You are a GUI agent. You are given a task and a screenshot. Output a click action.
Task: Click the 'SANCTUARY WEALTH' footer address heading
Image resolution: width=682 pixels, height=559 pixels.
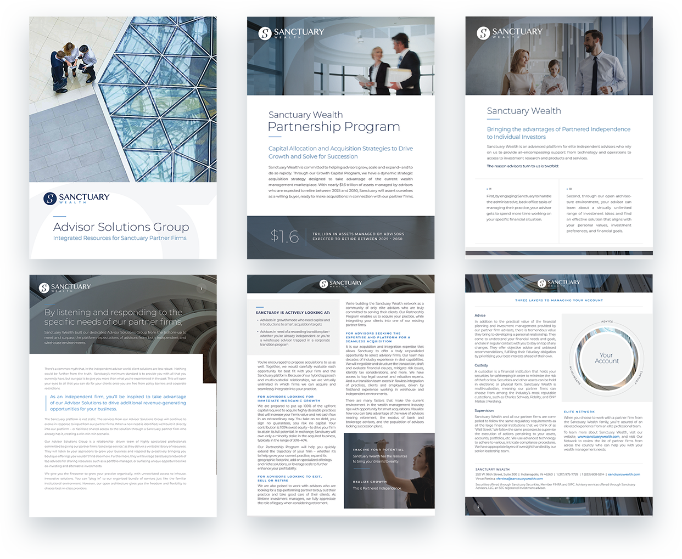[493, 470]
